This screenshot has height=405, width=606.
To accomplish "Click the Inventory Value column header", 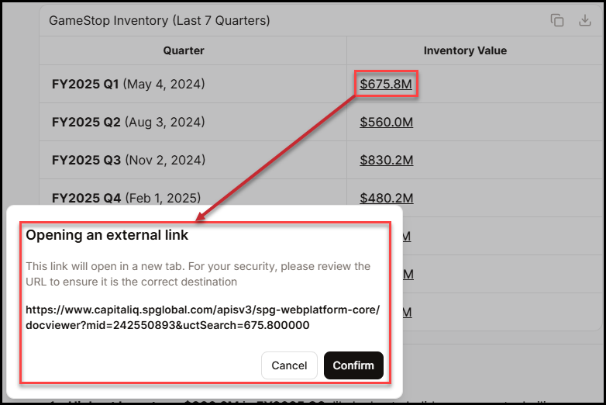I will pyautogui.click(x=465, y=50).
